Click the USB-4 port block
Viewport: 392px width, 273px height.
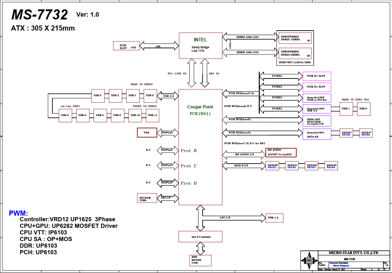[65, 115]
